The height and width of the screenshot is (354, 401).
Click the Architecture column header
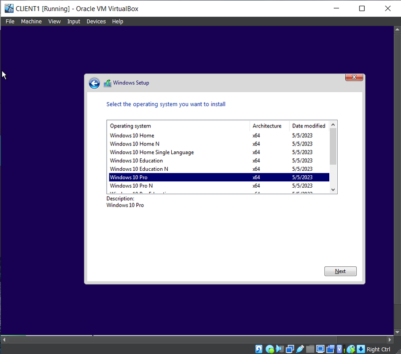coord(270,126)
